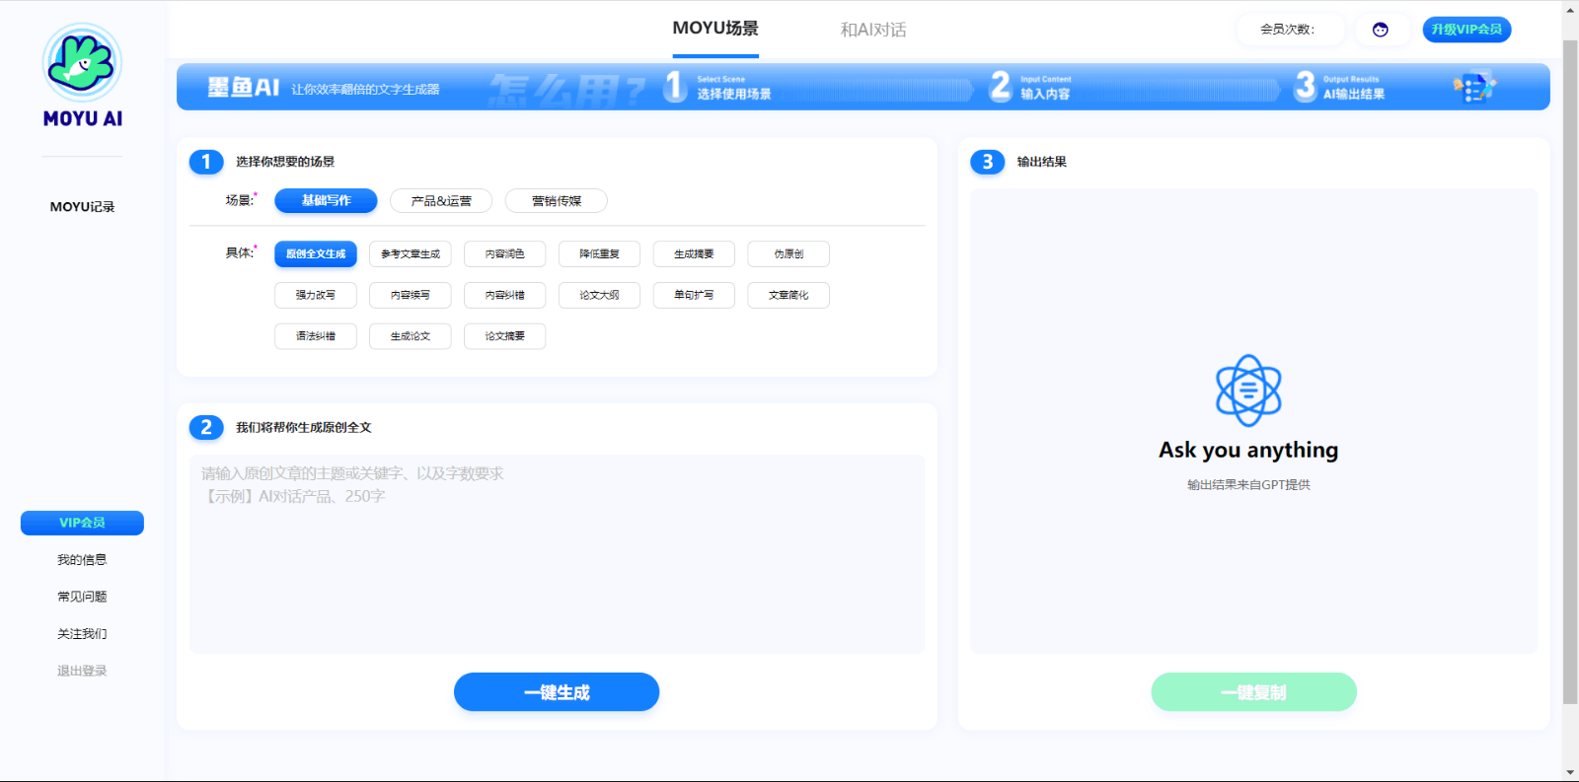Click into the article topic input box

tap(557, 554)
